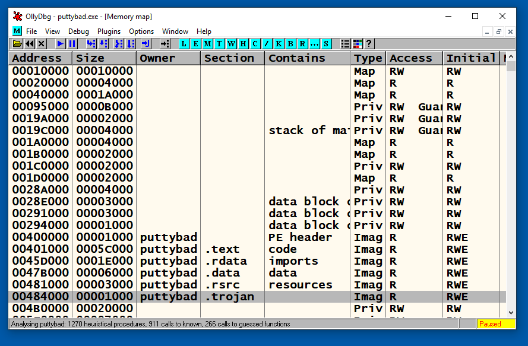Open the Debug menu

[x=78, y=31]
